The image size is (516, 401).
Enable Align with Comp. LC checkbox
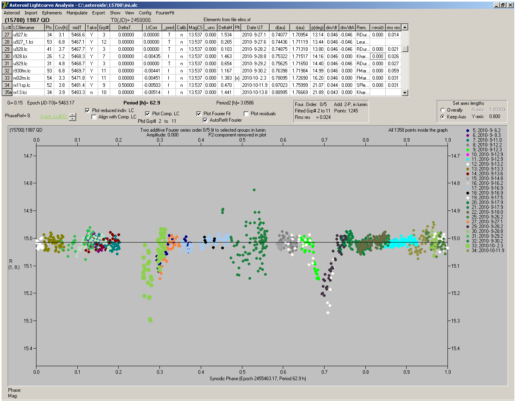(x=94, y=117)
